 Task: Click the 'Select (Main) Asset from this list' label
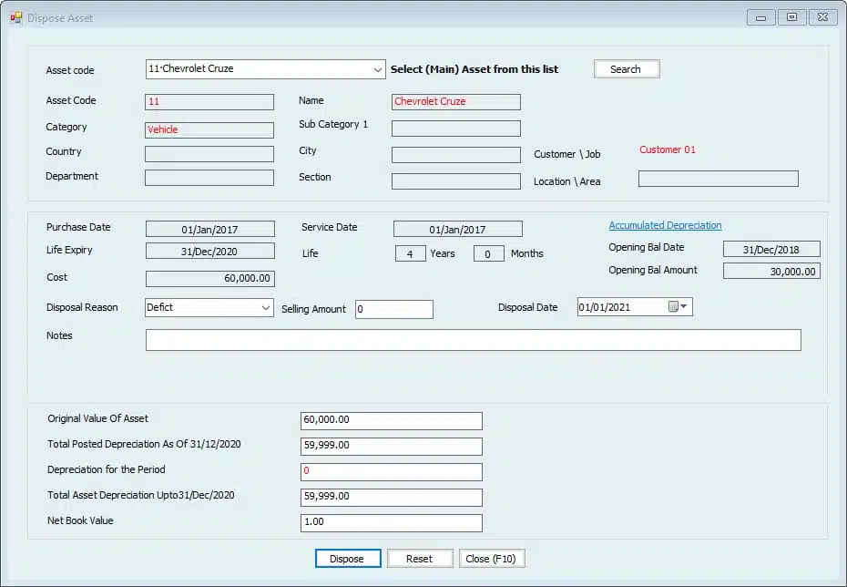point(475,69)
